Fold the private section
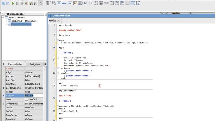This screenshot has width=215, height=121. [x=58, y=68]
